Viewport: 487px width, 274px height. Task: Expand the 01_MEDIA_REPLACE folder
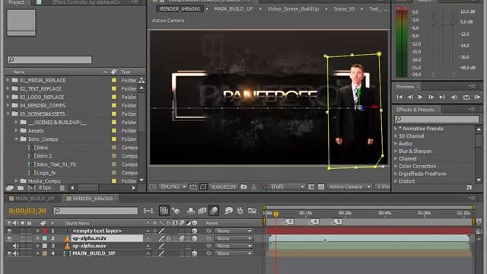pos(8,80)
